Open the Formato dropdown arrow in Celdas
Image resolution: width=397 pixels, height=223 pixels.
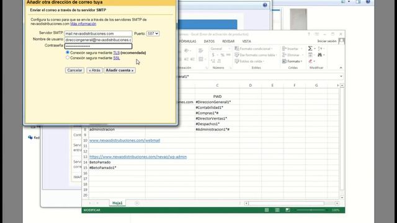pos(301,61)
